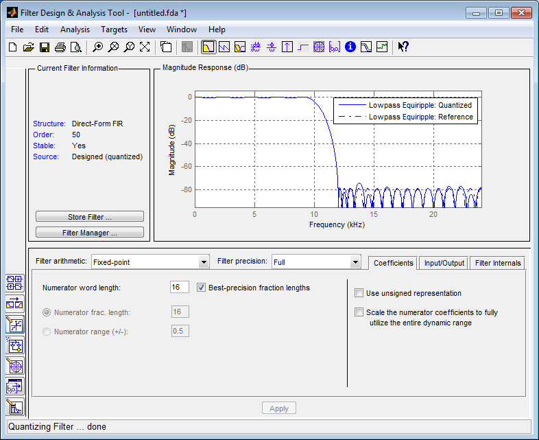Viewport: 539px width, 440px height.
Task: Open the Analysis menu
Action: [75, 30]
